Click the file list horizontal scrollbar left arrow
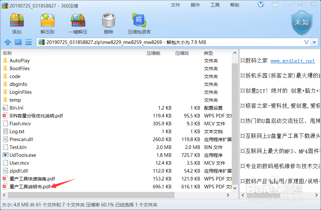Screen dimensions: 321x210 [4, 195]
